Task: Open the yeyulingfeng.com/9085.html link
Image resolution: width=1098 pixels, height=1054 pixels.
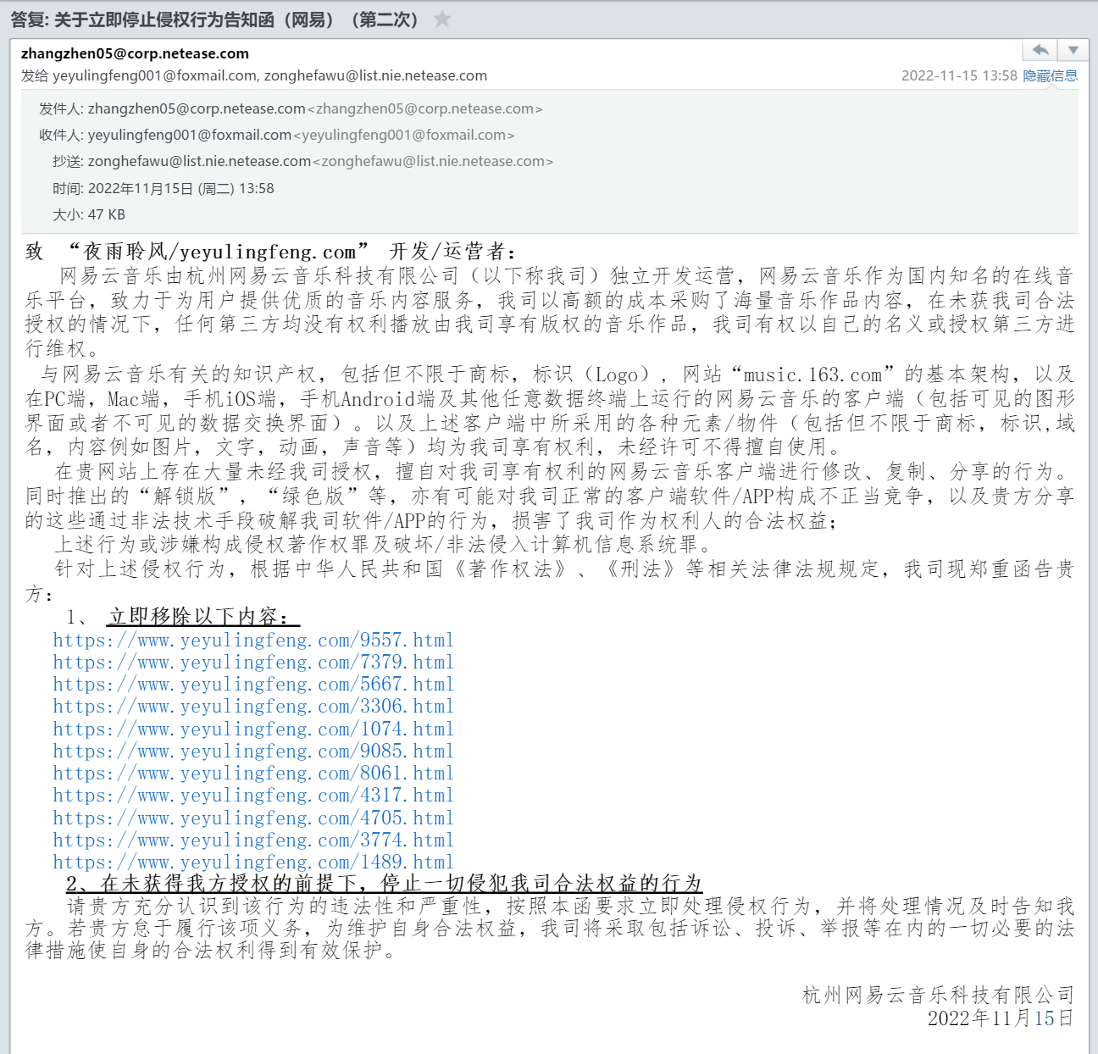Action: pos(253,752)
